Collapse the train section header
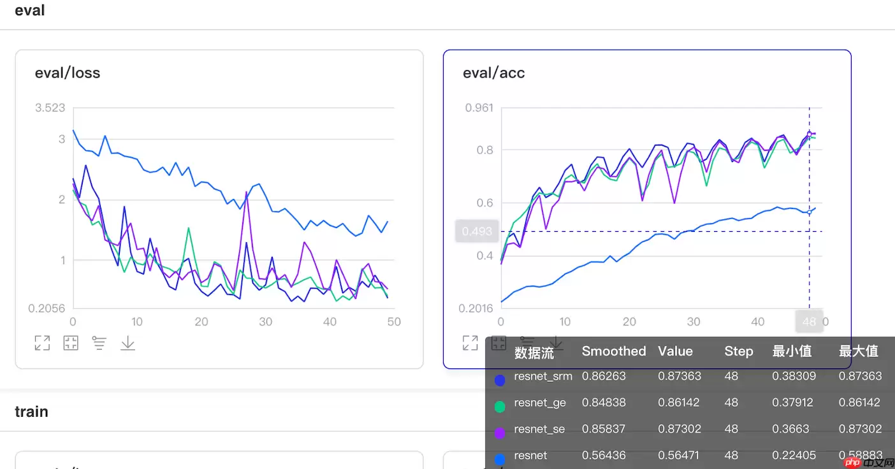 [x=32, y=412]
